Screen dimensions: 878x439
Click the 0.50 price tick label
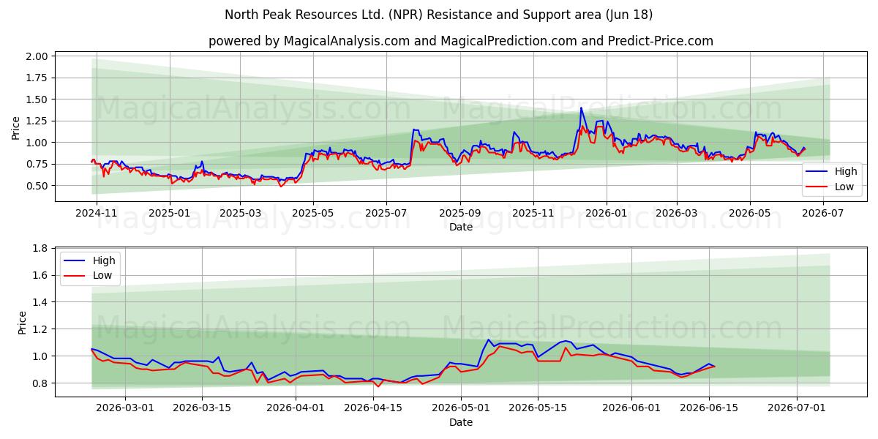click(38, 186)
